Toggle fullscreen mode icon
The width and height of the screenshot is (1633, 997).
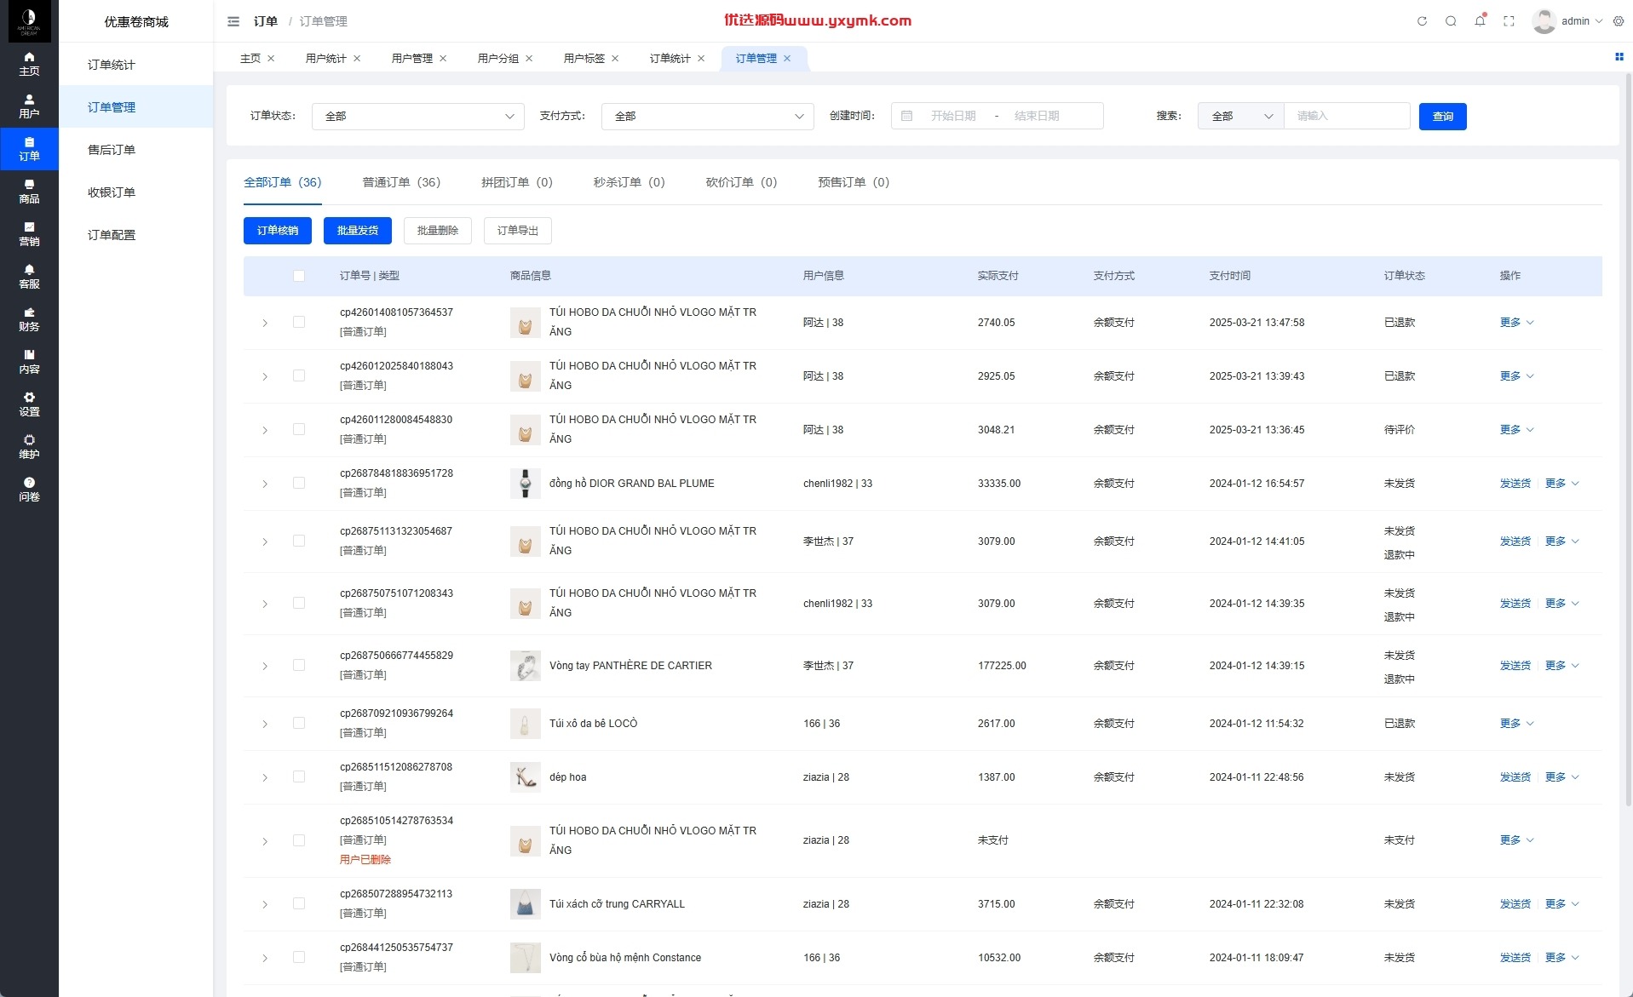point(1509,21)
